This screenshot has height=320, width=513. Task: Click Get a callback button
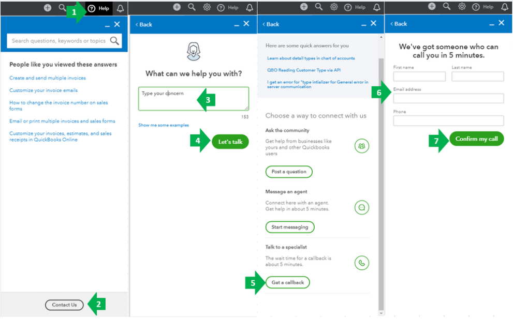tap(288, 283)
